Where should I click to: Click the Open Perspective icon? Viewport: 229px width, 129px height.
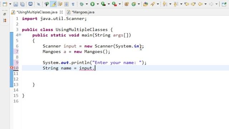[x=224, y=4]
